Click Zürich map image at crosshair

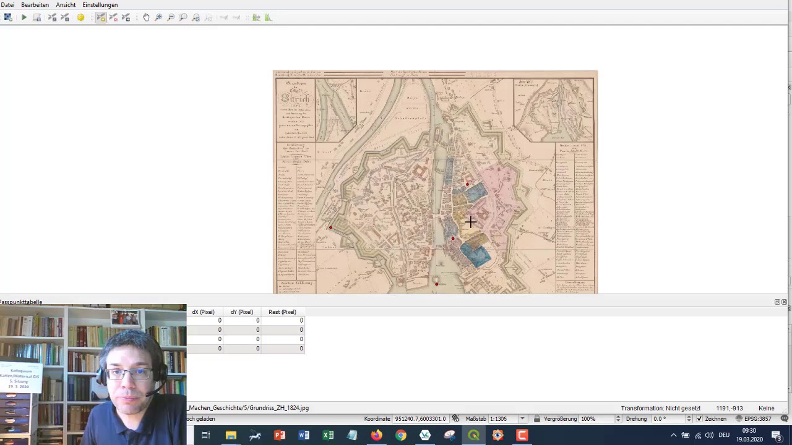pyautogui.click(x=470, y=221)
